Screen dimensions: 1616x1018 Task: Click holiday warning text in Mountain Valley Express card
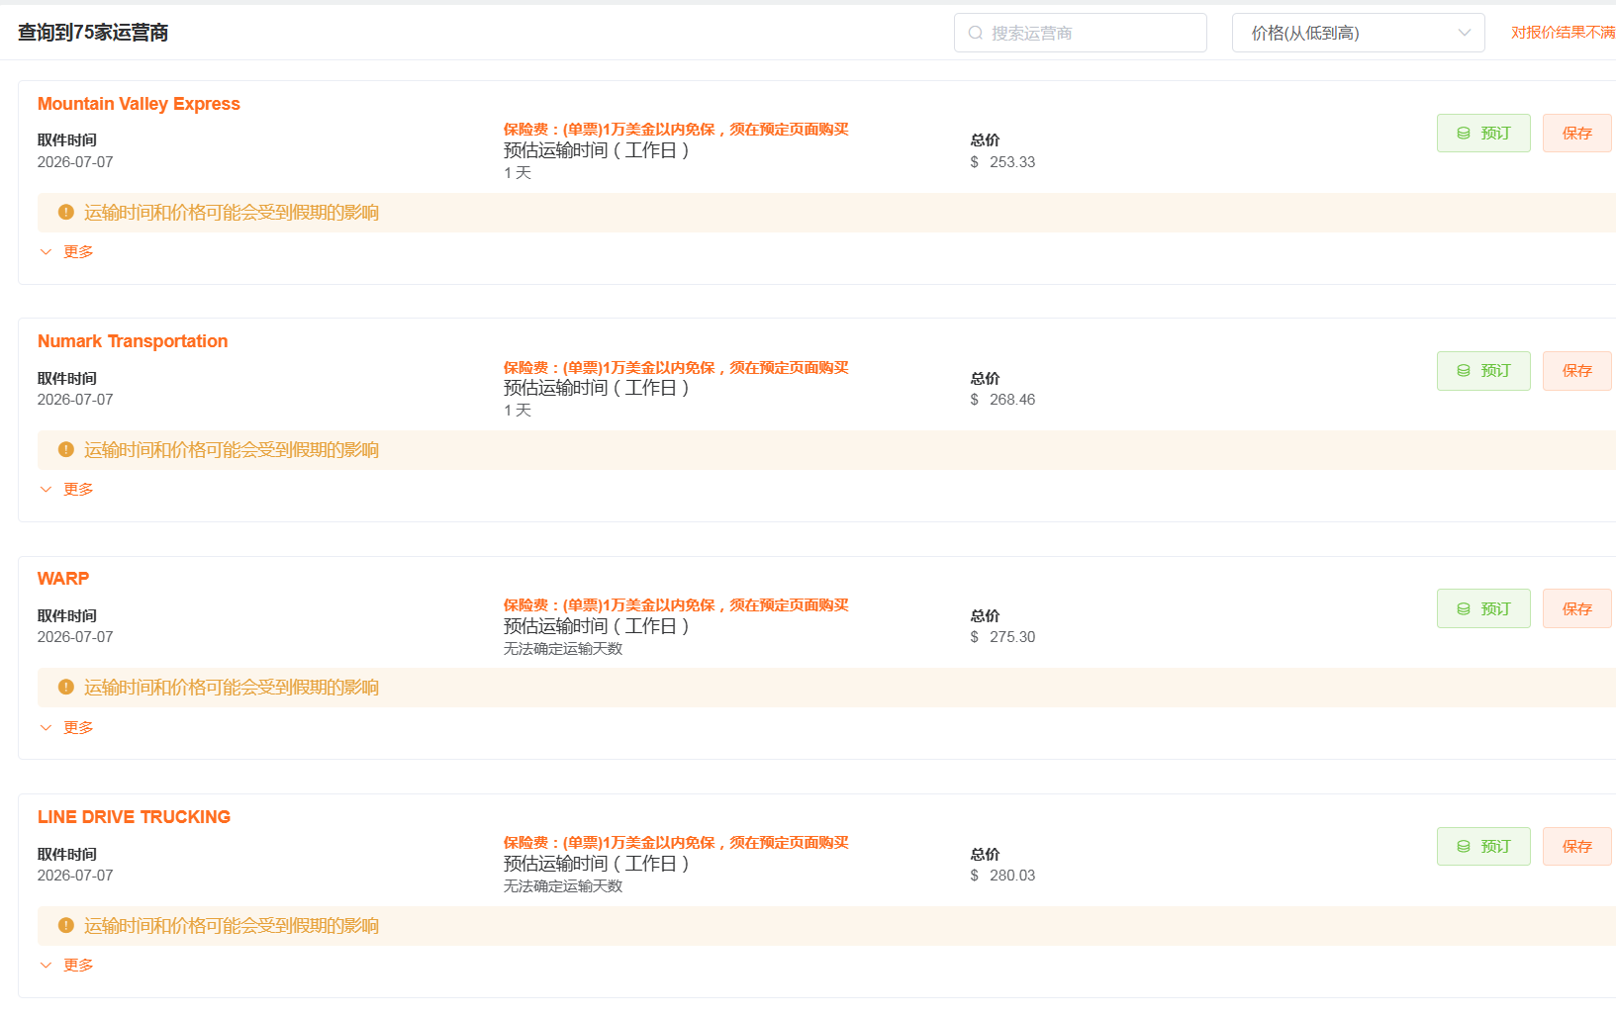click(x=232, y=213)
